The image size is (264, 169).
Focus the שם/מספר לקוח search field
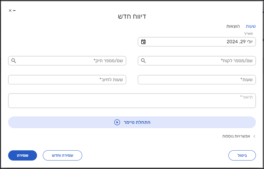pos(201,61)
